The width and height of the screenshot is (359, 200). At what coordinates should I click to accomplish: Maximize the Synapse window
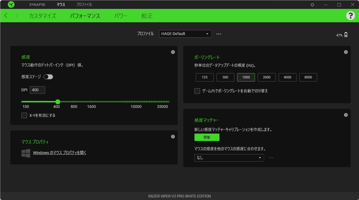pos(339,4)
